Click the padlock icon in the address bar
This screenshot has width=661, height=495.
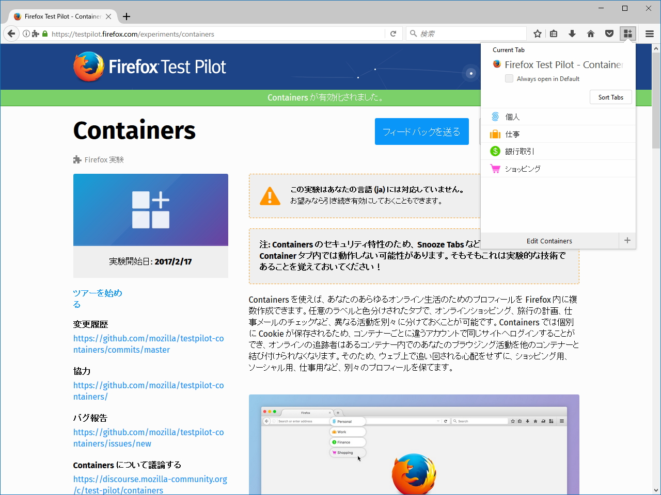coord(44,34)
